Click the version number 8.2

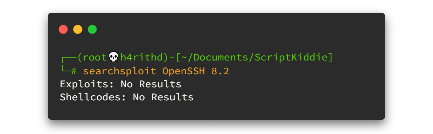coord(220,71)
